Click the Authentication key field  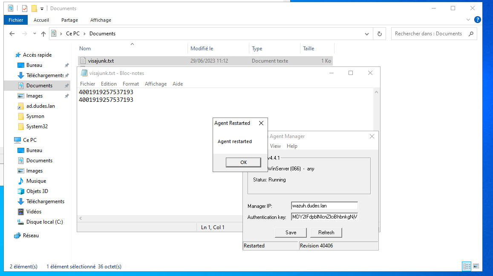click(324, 217)
